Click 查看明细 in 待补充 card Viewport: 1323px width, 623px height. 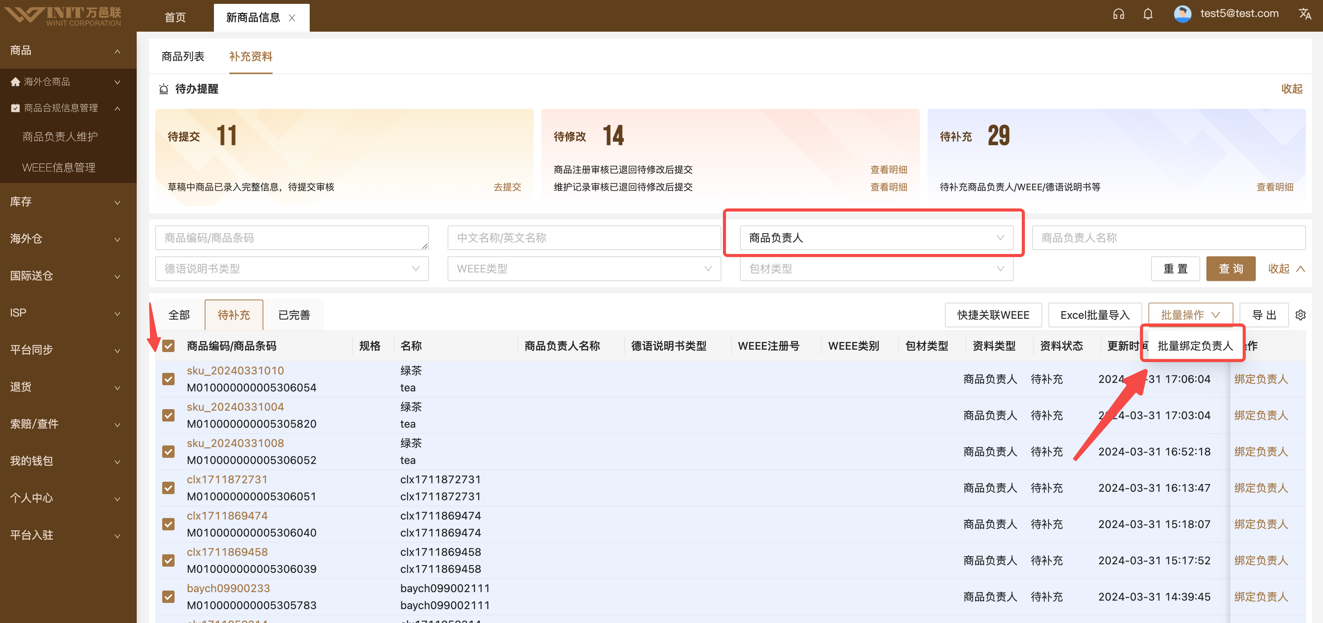click(x=1275, y=187)
